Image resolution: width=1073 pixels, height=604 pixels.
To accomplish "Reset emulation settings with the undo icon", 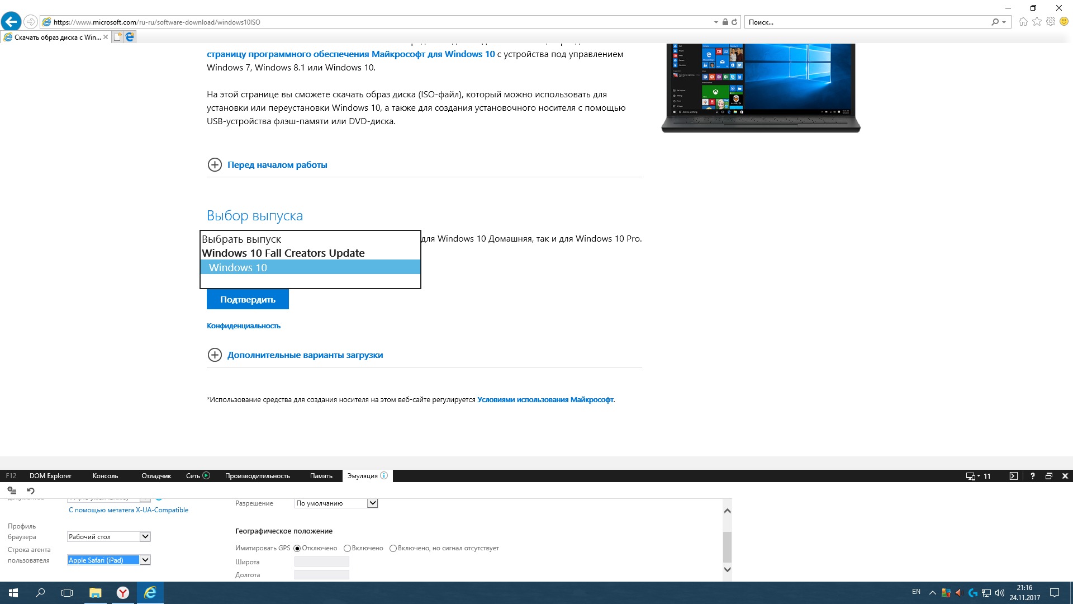I will (31, 490).
